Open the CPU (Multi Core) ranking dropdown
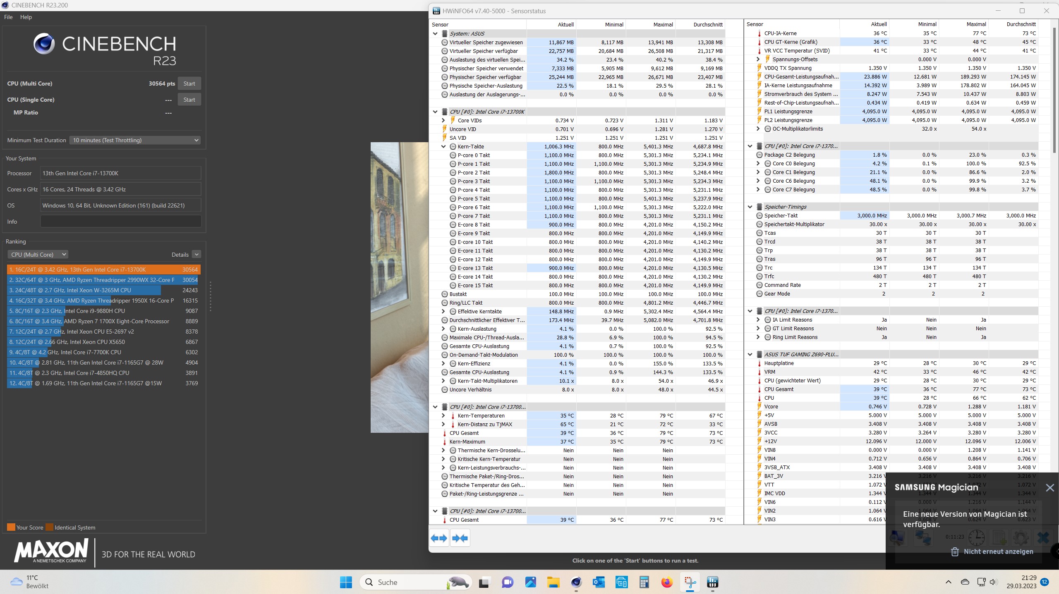Viewport: 1059px width, 594px height. click(38, 255)
